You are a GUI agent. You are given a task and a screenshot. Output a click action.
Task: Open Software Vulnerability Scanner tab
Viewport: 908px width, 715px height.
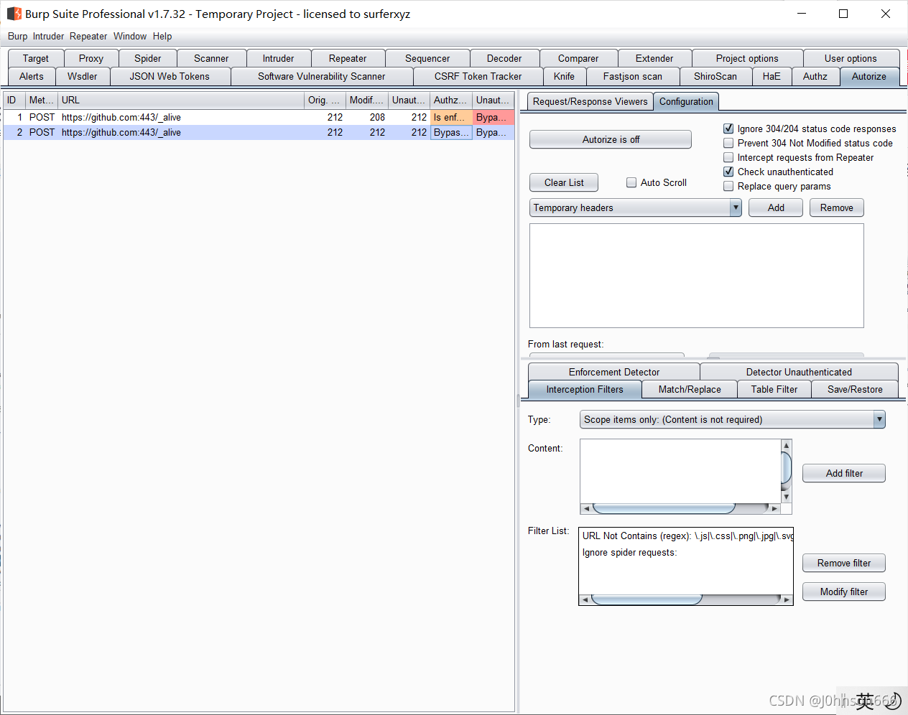[x=322, y=76]
